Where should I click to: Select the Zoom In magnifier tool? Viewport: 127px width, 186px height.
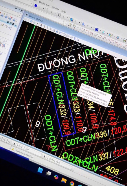click(44, 26)
